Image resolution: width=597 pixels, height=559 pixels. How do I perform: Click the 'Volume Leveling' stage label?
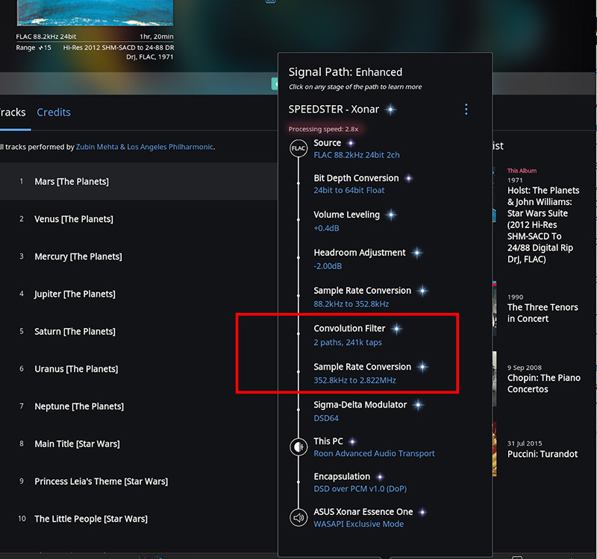347,215
